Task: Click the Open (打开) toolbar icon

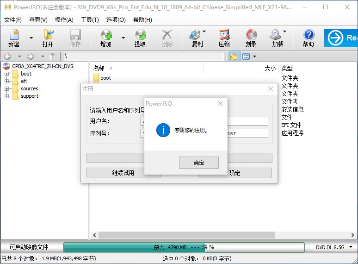Action: [x=48, y=38]
